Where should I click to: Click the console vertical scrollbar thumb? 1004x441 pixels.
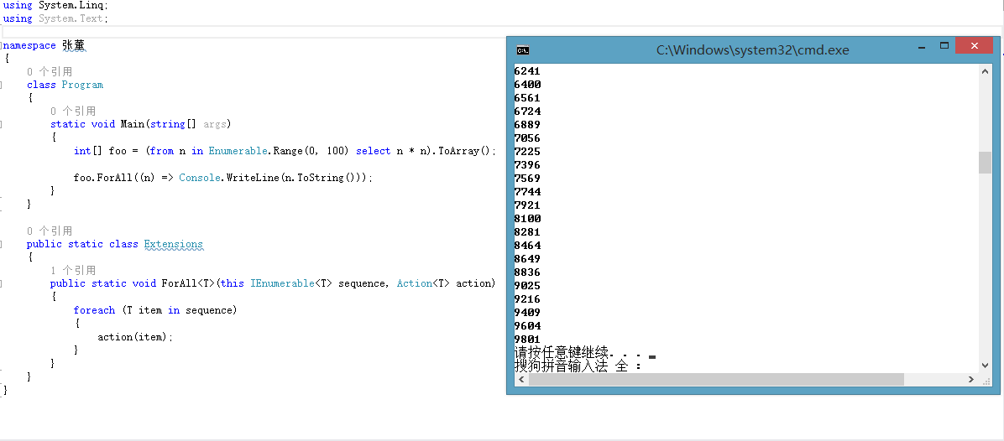pyautogui.click(x=985, y=163)
